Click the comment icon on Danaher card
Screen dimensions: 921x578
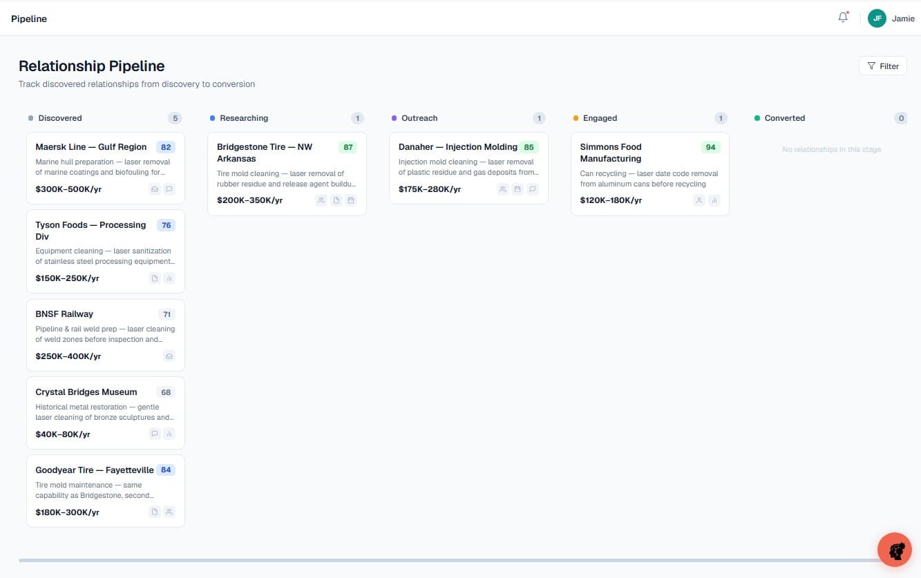[x=532, y=189]
